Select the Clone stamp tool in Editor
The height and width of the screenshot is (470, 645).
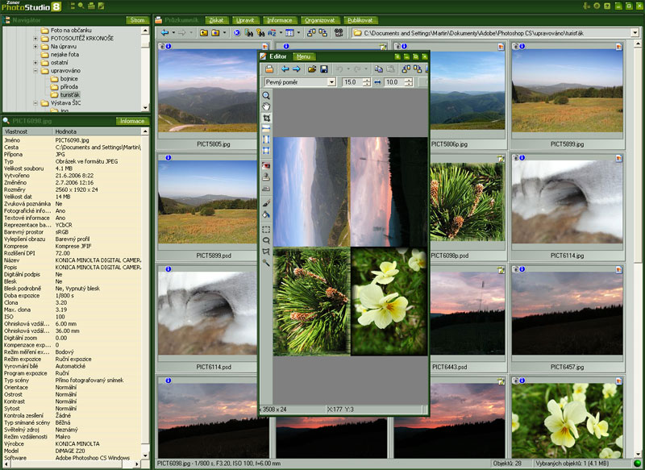point(266,177)
